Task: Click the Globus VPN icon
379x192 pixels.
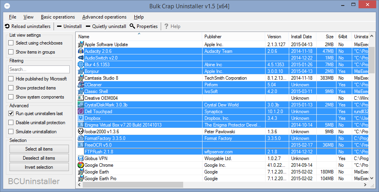Action: [x=81, y=158]
